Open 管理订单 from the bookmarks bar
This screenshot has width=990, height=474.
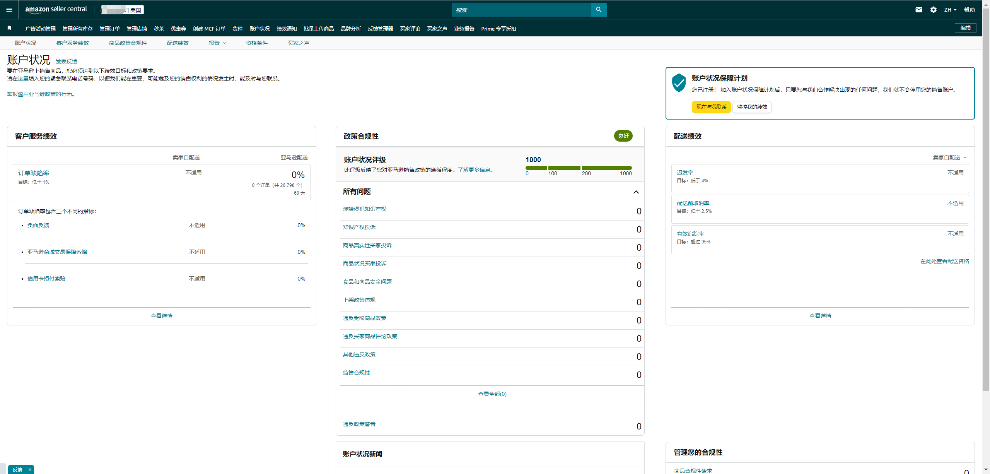(110, 29)
